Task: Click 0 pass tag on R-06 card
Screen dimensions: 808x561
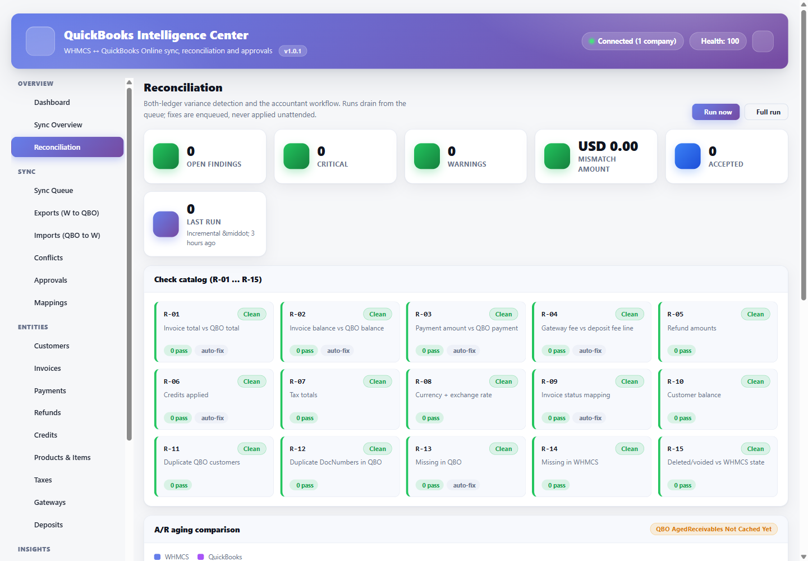Action: point(179,418)
